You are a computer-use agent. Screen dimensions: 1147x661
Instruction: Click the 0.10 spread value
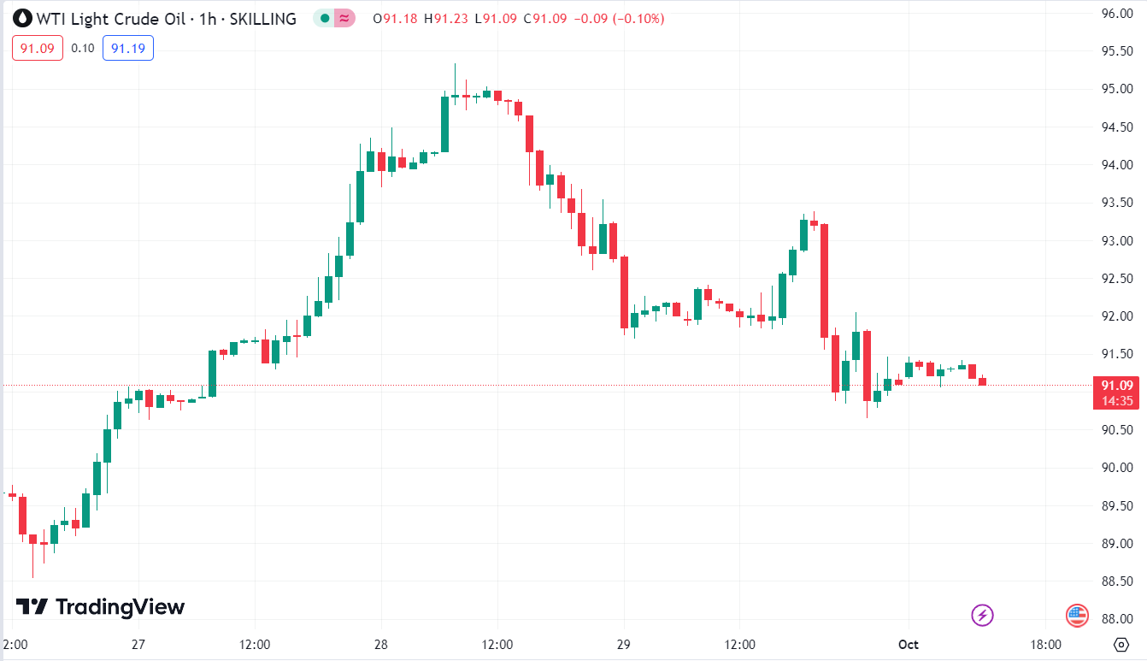click(83, 48)
